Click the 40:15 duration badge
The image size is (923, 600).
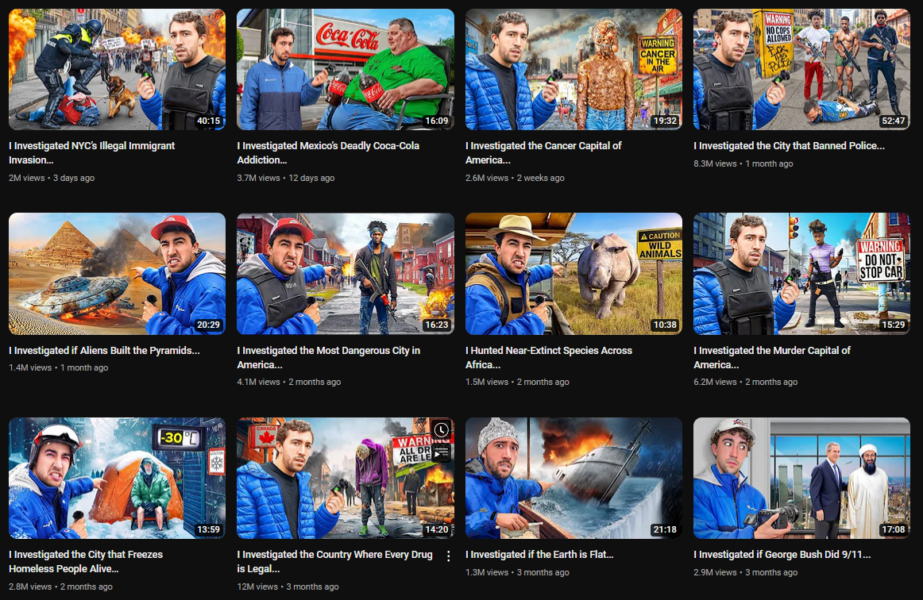coord(208,121)
